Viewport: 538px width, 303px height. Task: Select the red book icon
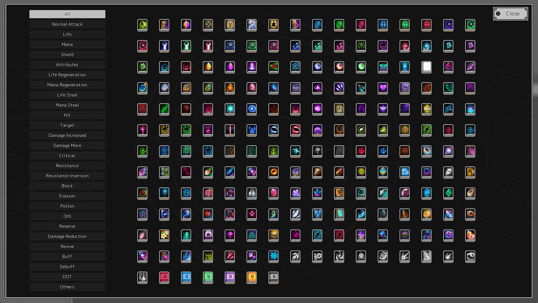tap(164, 277)
